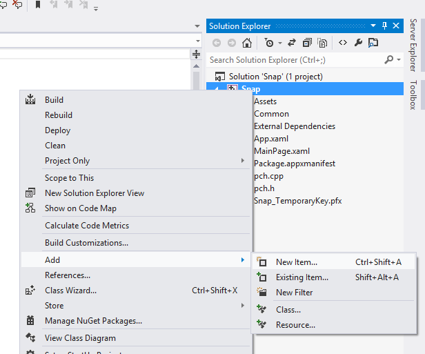The width and height of the screenshot is (425, 354).
Task: Expand the search options dropdown
Action: pyautogui.click(x=399, y=60)
